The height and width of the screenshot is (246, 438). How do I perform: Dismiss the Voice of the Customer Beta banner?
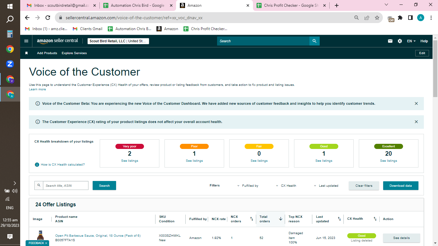(416, 103)
